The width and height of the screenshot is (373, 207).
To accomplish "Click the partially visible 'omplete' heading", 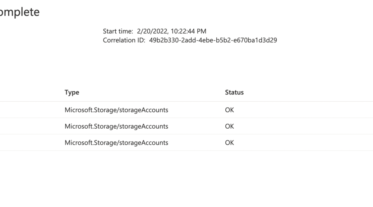I will (20, 12).
